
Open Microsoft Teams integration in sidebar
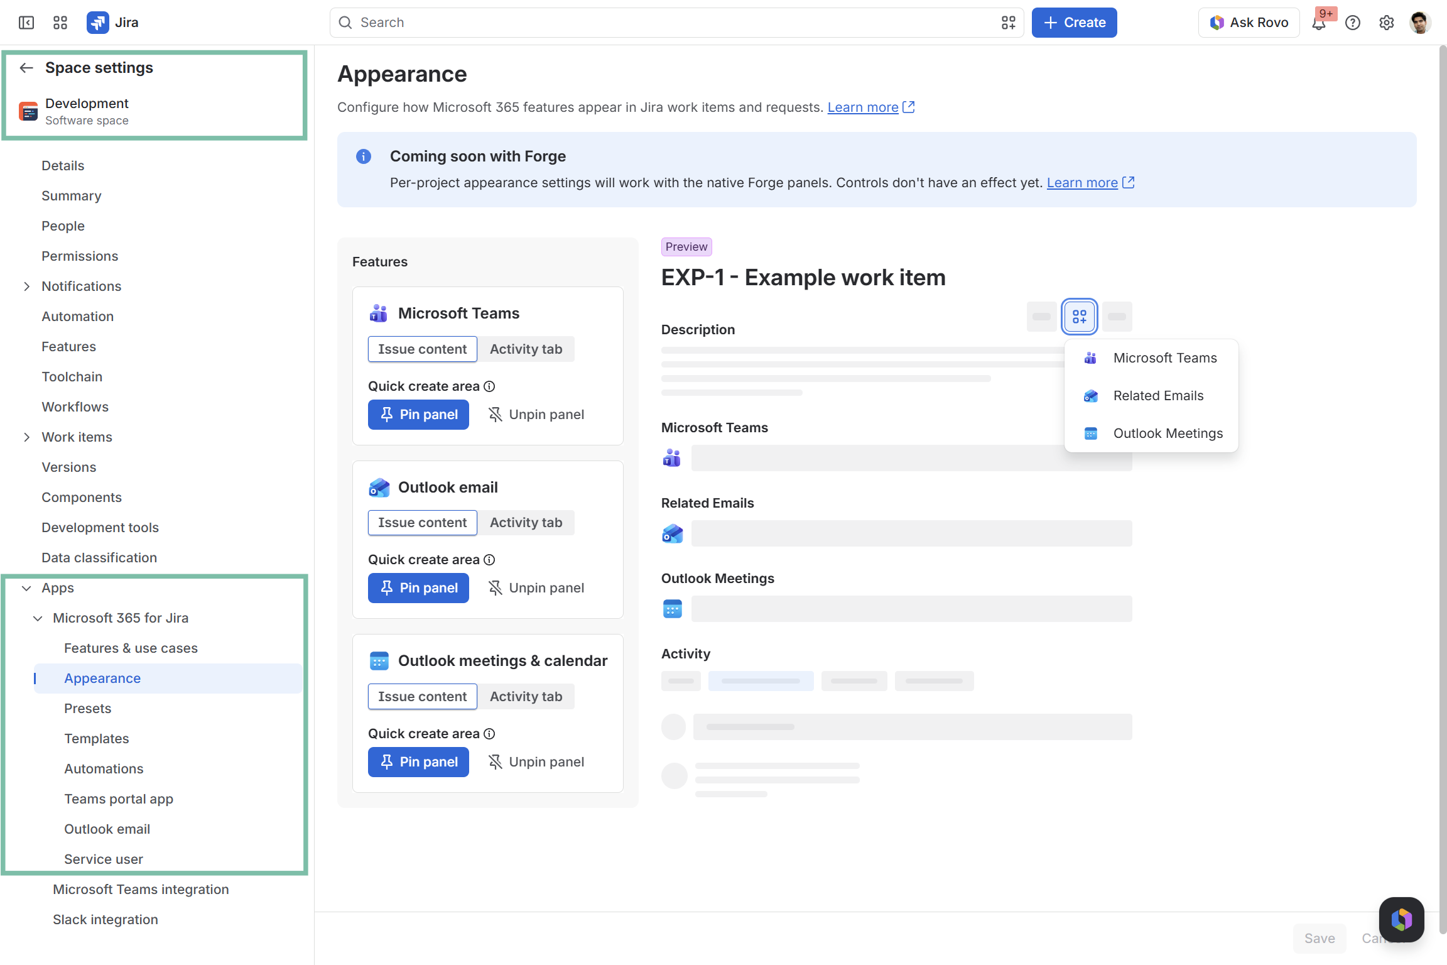141,890
